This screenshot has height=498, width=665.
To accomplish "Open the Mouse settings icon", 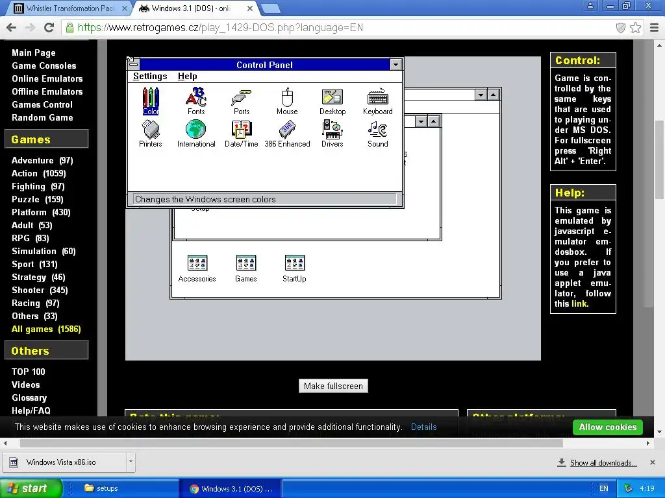I will pyautogui.click(x=287, y=101).
